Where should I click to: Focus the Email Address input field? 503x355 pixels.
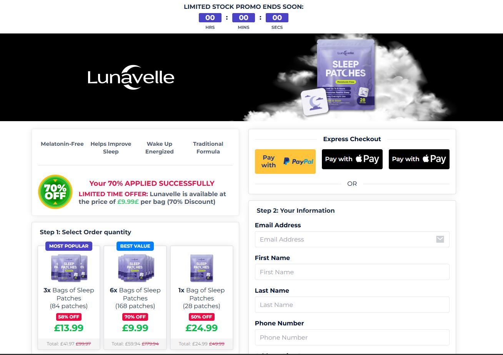coord(352,239)
